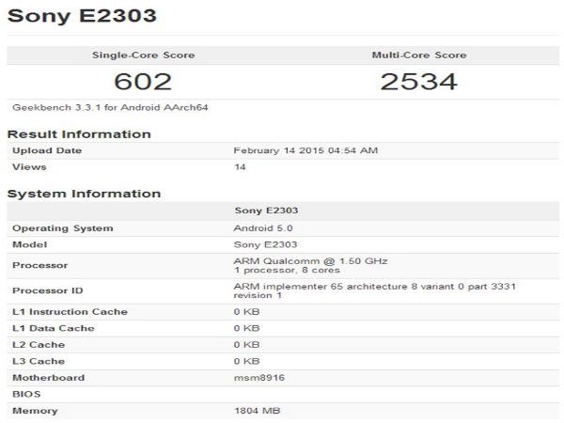
Task: Select the L1 Data Cache label
Action: click(54, 328)
